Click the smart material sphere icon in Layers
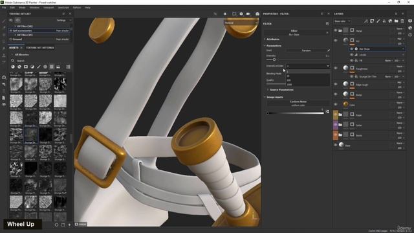Viewport: 414px width, 233px height. [x=390, y=21]
